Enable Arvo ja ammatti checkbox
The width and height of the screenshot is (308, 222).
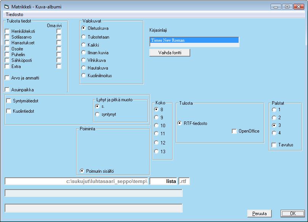pyautogui.click(x=7, y=78)
